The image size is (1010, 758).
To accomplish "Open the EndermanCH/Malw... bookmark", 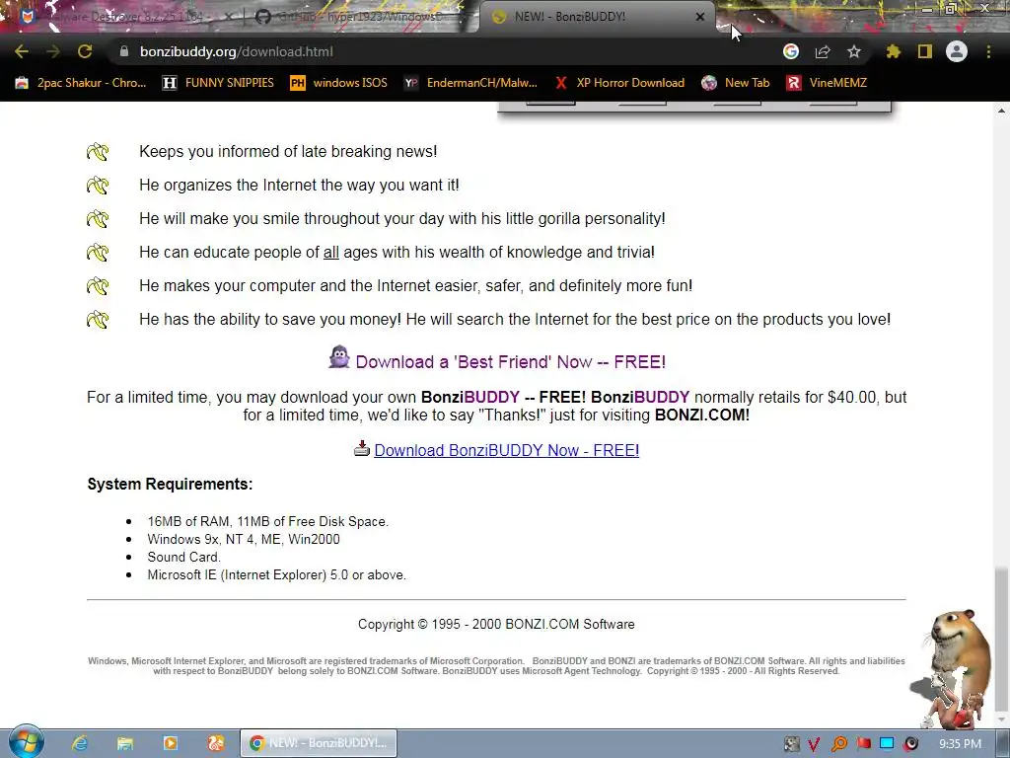I will 470,83.
